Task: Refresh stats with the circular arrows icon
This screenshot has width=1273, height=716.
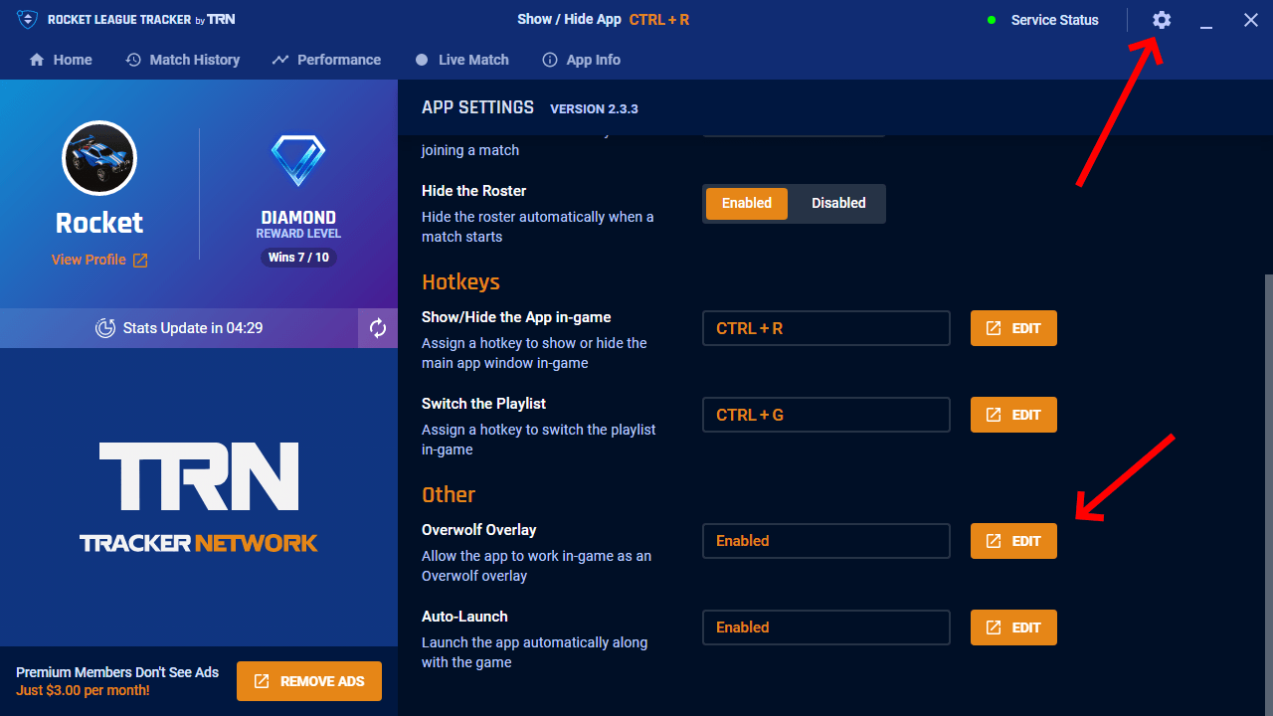Action: [378, 328]
